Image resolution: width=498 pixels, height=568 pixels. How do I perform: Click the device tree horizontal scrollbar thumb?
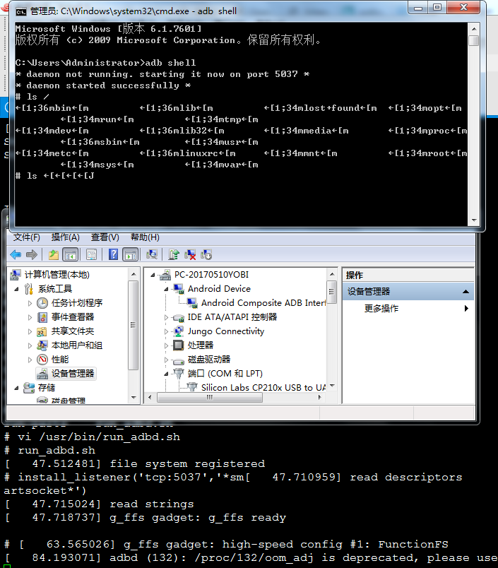(210, 397)
